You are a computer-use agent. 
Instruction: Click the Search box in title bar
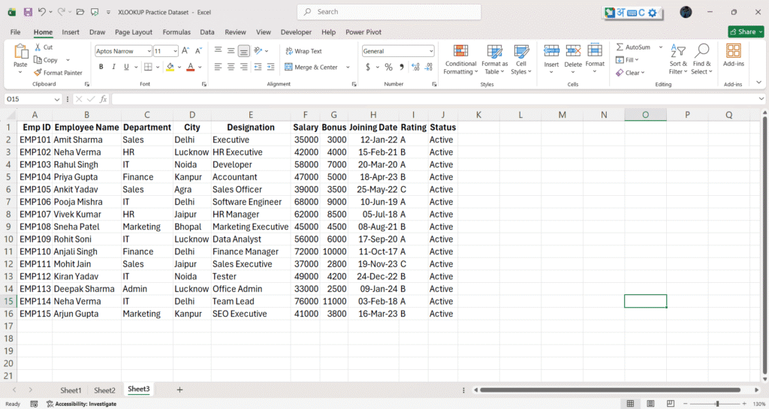coord(389,12)
